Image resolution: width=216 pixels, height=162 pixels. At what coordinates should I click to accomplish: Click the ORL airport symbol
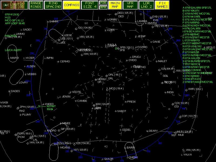(x=106, y=76)
